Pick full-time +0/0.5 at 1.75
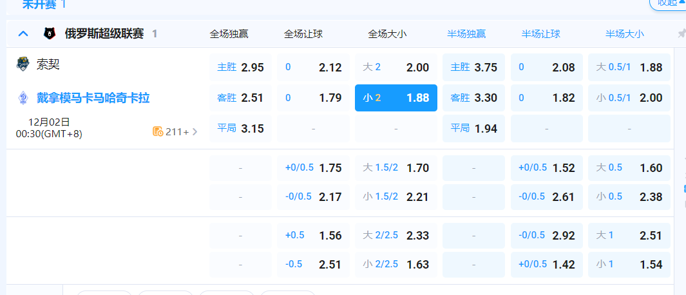Screen dimensions: 686x295 pyautogui.click(x=313, y=168)
